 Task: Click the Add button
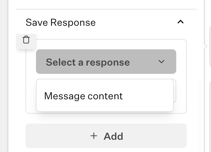(106, 136)
